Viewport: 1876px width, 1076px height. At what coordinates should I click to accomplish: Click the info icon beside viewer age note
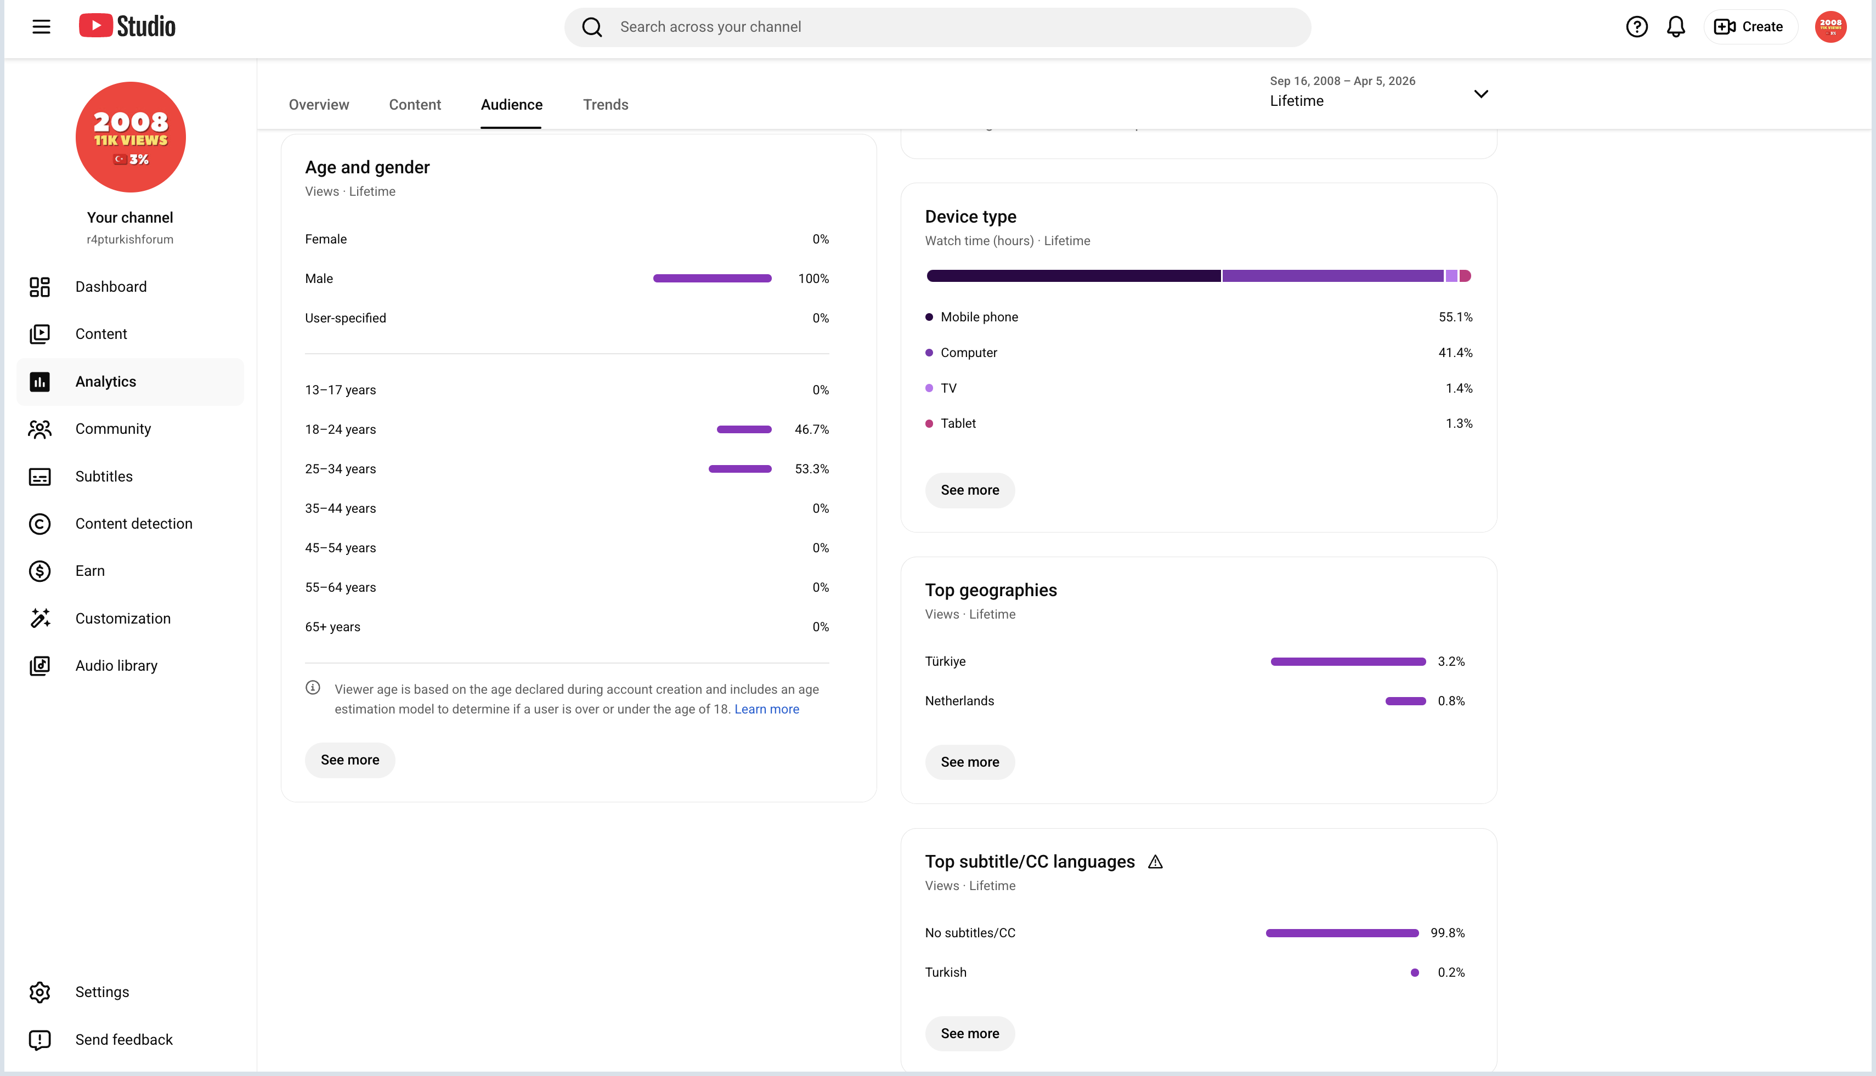(x=313, y=688)
